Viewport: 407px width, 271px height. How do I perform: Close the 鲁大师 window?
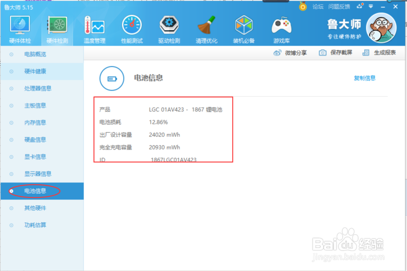click(395, 7)
